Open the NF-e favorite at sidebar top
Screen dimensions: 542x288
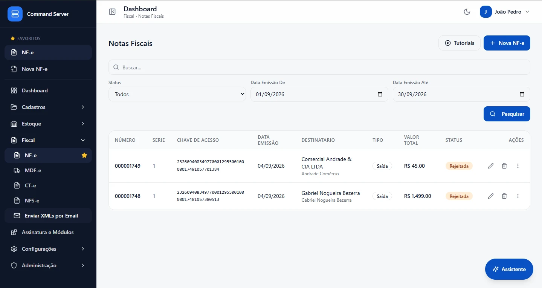pyautogui.click(x=48, y=52)
